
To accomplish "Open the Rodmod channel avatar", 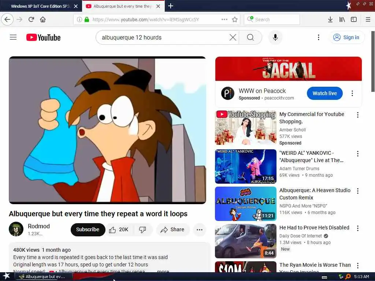I will point(16,229).
